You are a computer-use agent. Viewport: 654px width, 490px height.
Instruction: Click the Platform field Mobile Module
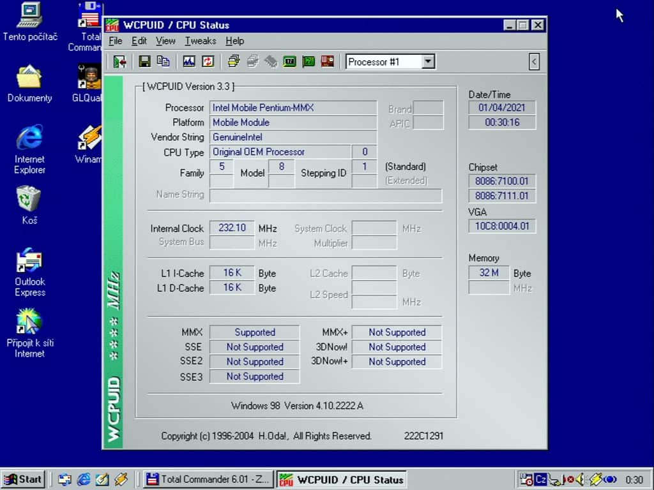(293, 122)
